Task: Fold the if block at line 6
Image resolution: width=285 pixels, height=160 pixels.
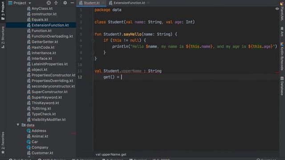Action: [93, 40]
